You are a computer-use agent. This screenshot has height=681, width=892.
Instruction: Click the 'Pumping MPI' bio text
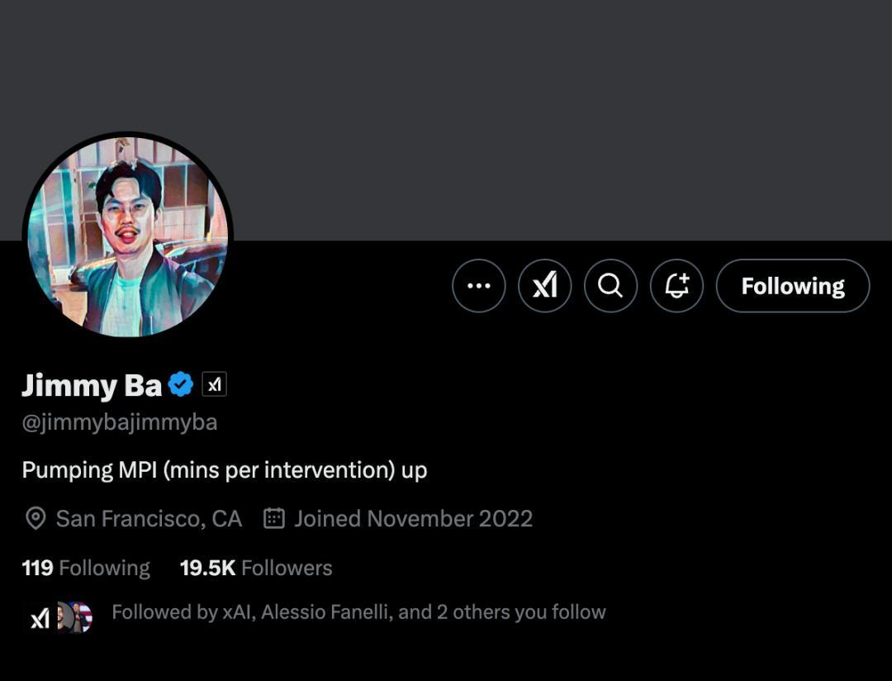(225, 470)
